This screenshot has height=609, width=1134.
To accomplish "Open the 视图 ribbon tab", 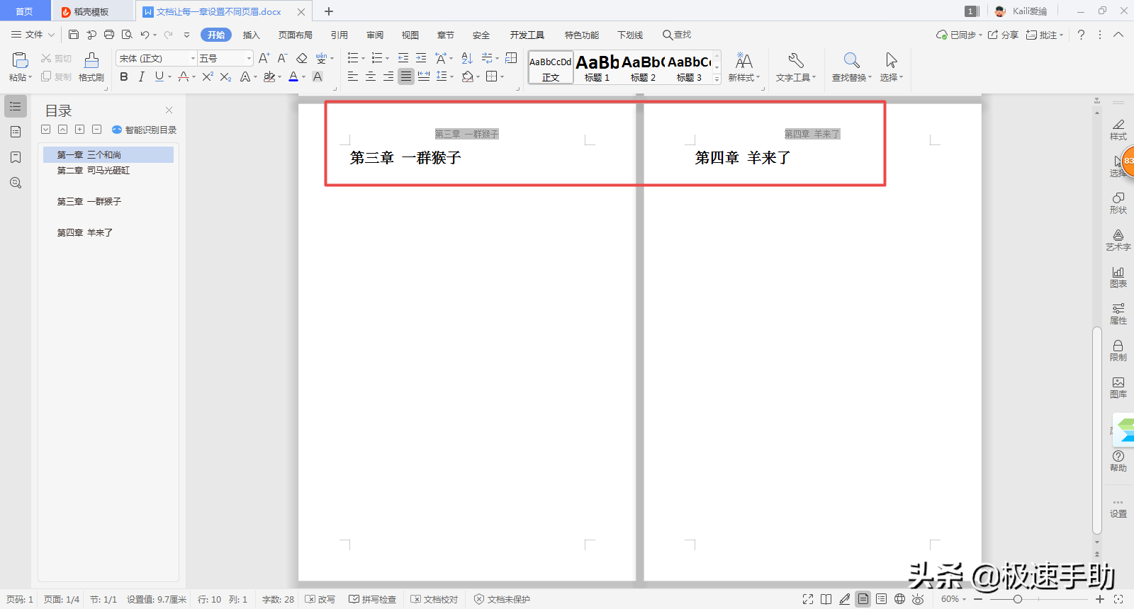I will (x=410, y=35).
